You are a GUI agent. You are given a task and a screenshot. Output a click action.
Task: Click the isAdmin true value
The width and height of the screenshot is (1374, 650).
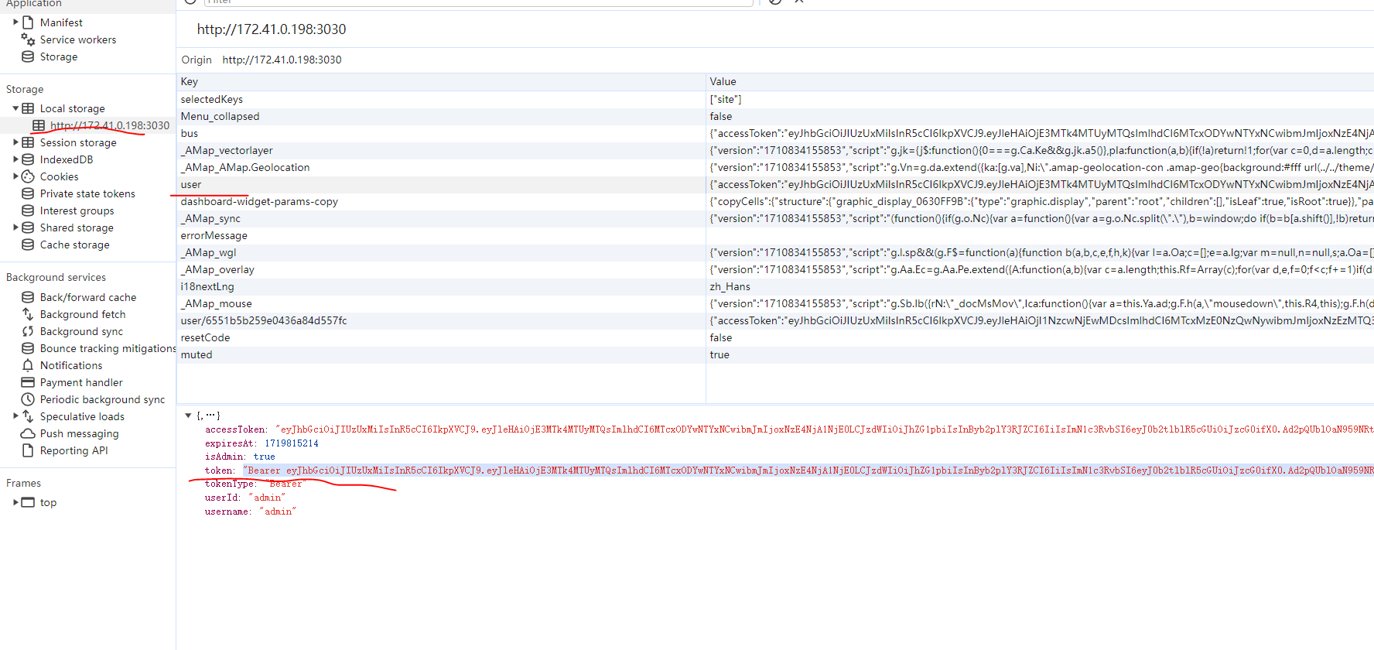point(265,457)
